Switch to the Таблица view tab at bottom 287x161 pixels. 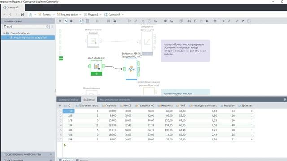point(66,160)
